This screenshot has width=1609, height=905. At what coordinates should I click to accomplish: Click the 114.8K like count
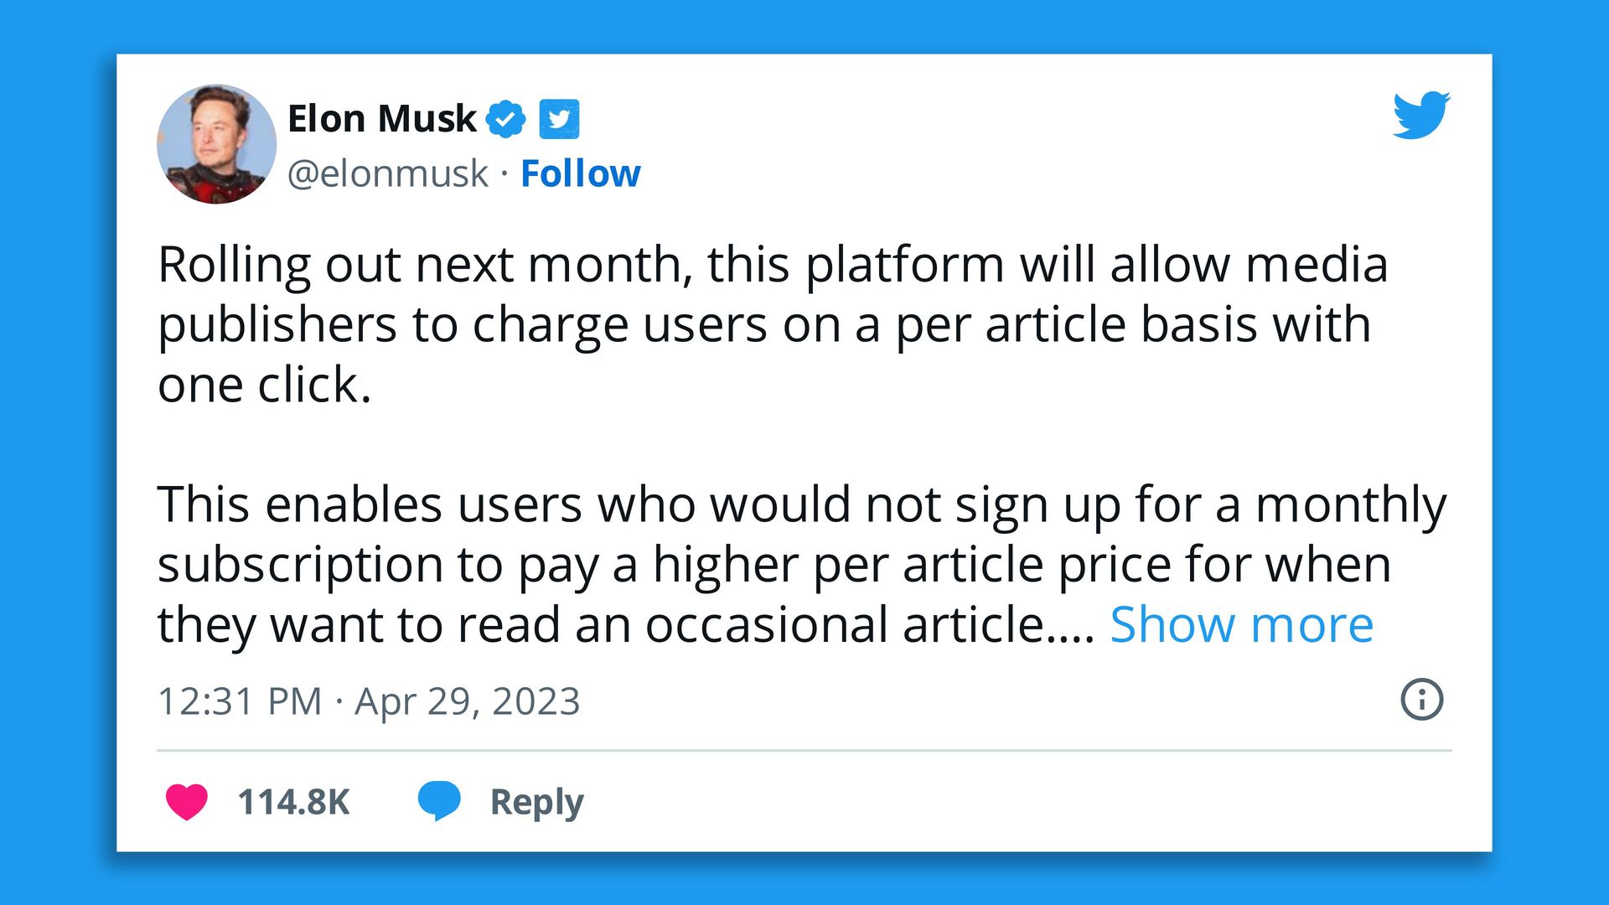pos(293,802)
